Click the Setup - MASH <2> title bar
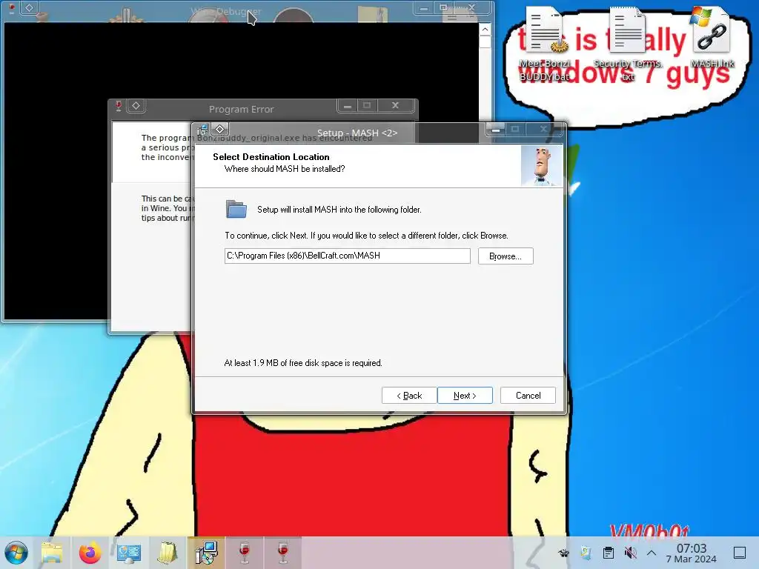 (x=357, y=133)
